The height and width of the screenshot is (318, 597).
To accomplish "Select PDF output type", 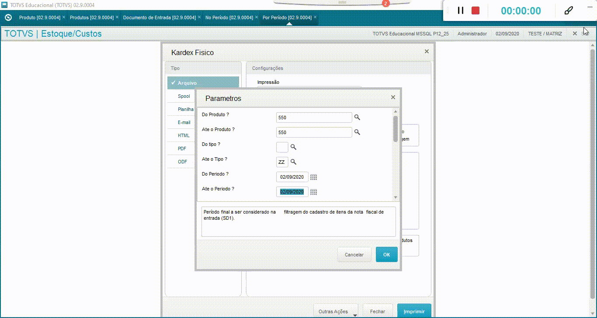I will tap(182, 149).
